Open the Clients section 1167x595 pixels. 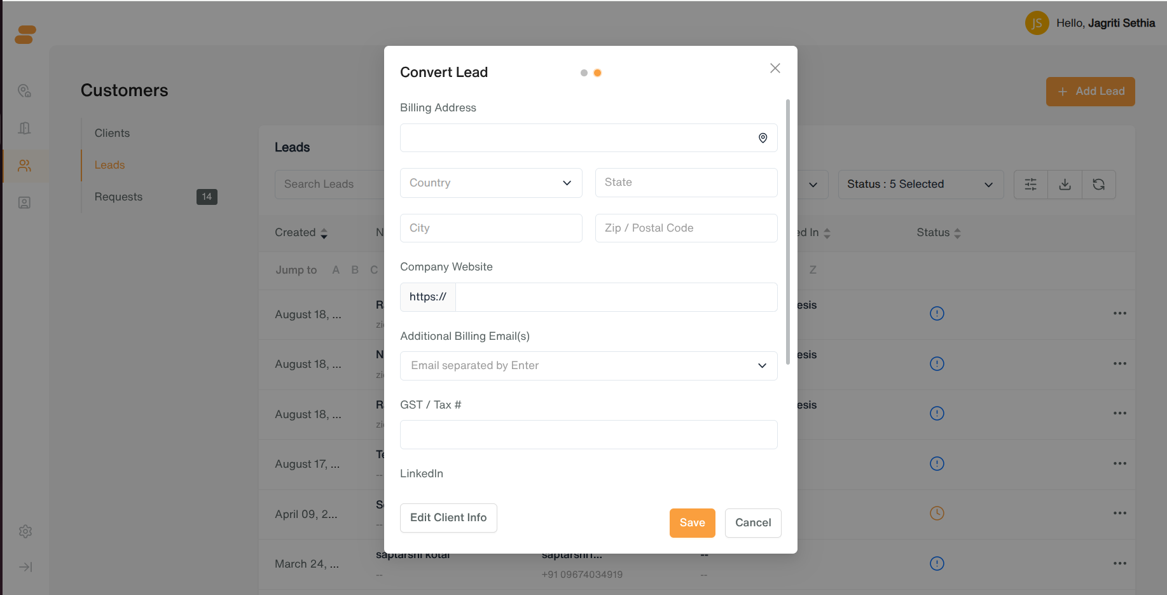pyautogui.click(x=112, y=133)
